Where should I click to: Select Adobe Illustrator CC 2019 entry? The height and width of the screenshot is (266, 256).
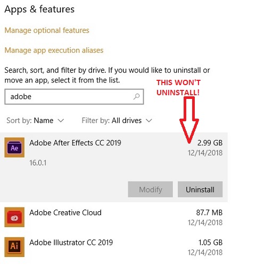click(114, 247)
